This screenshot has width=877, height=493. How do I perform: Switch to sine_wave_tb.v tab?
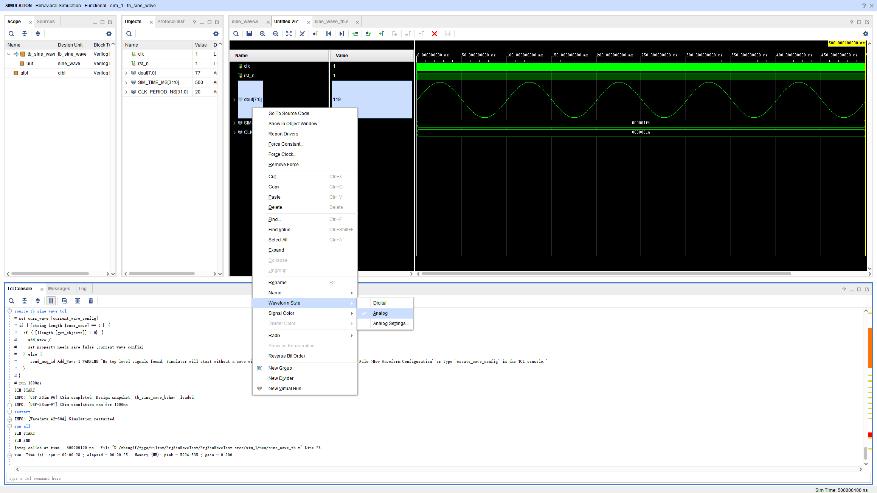pos(331,22)
